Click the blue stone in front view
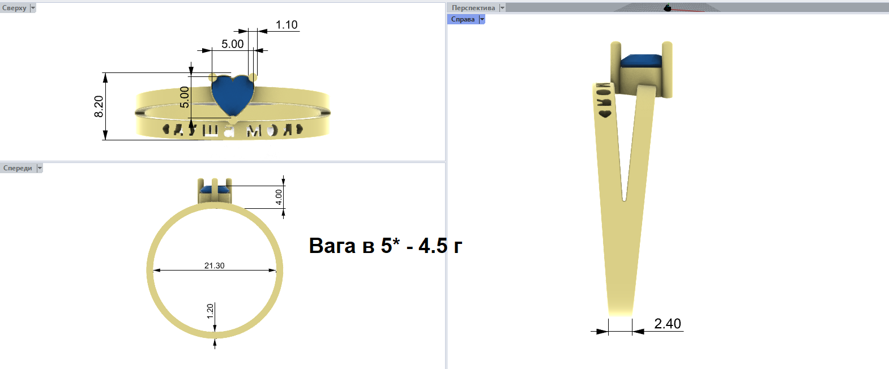The height and width of the screenshot is (369, 889). pos(215,190)
